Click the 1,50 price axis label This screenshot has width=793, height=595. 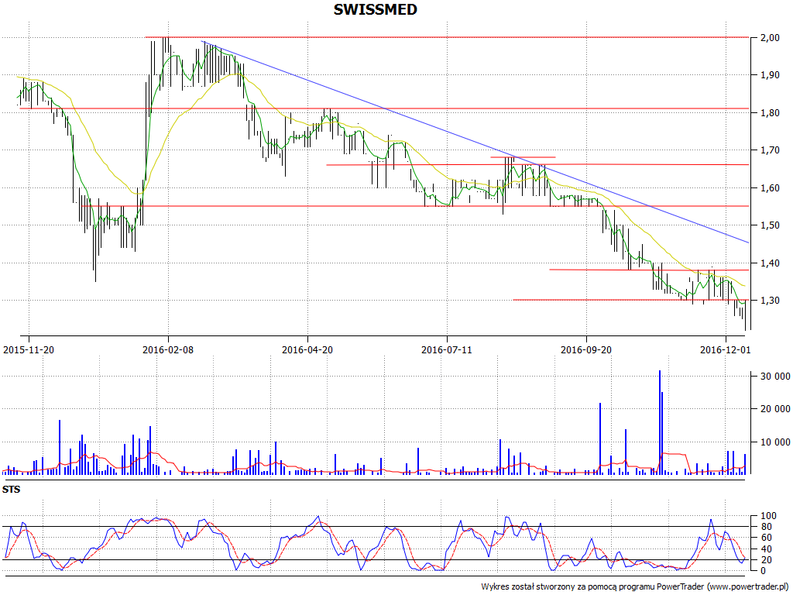pyautogui.click(x=770, y=225)
